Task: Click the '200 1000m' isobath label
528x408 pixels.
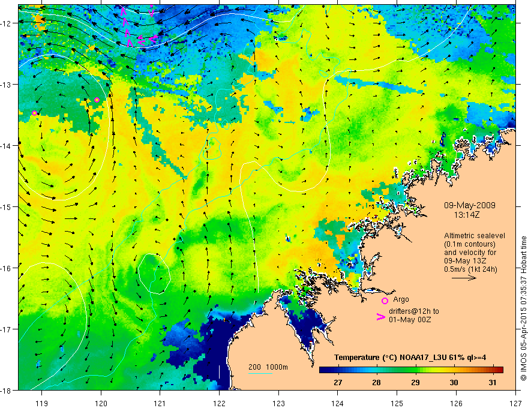Action: [x=268, y=367]
